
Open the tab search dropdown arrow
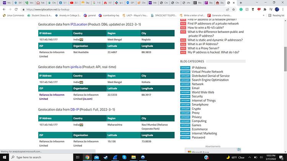pyautogui.click(x=257, y=3)
